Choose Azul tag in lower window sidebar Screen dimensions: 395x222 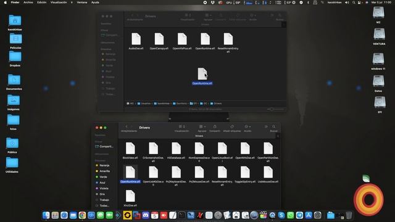(x=101, y=183)
